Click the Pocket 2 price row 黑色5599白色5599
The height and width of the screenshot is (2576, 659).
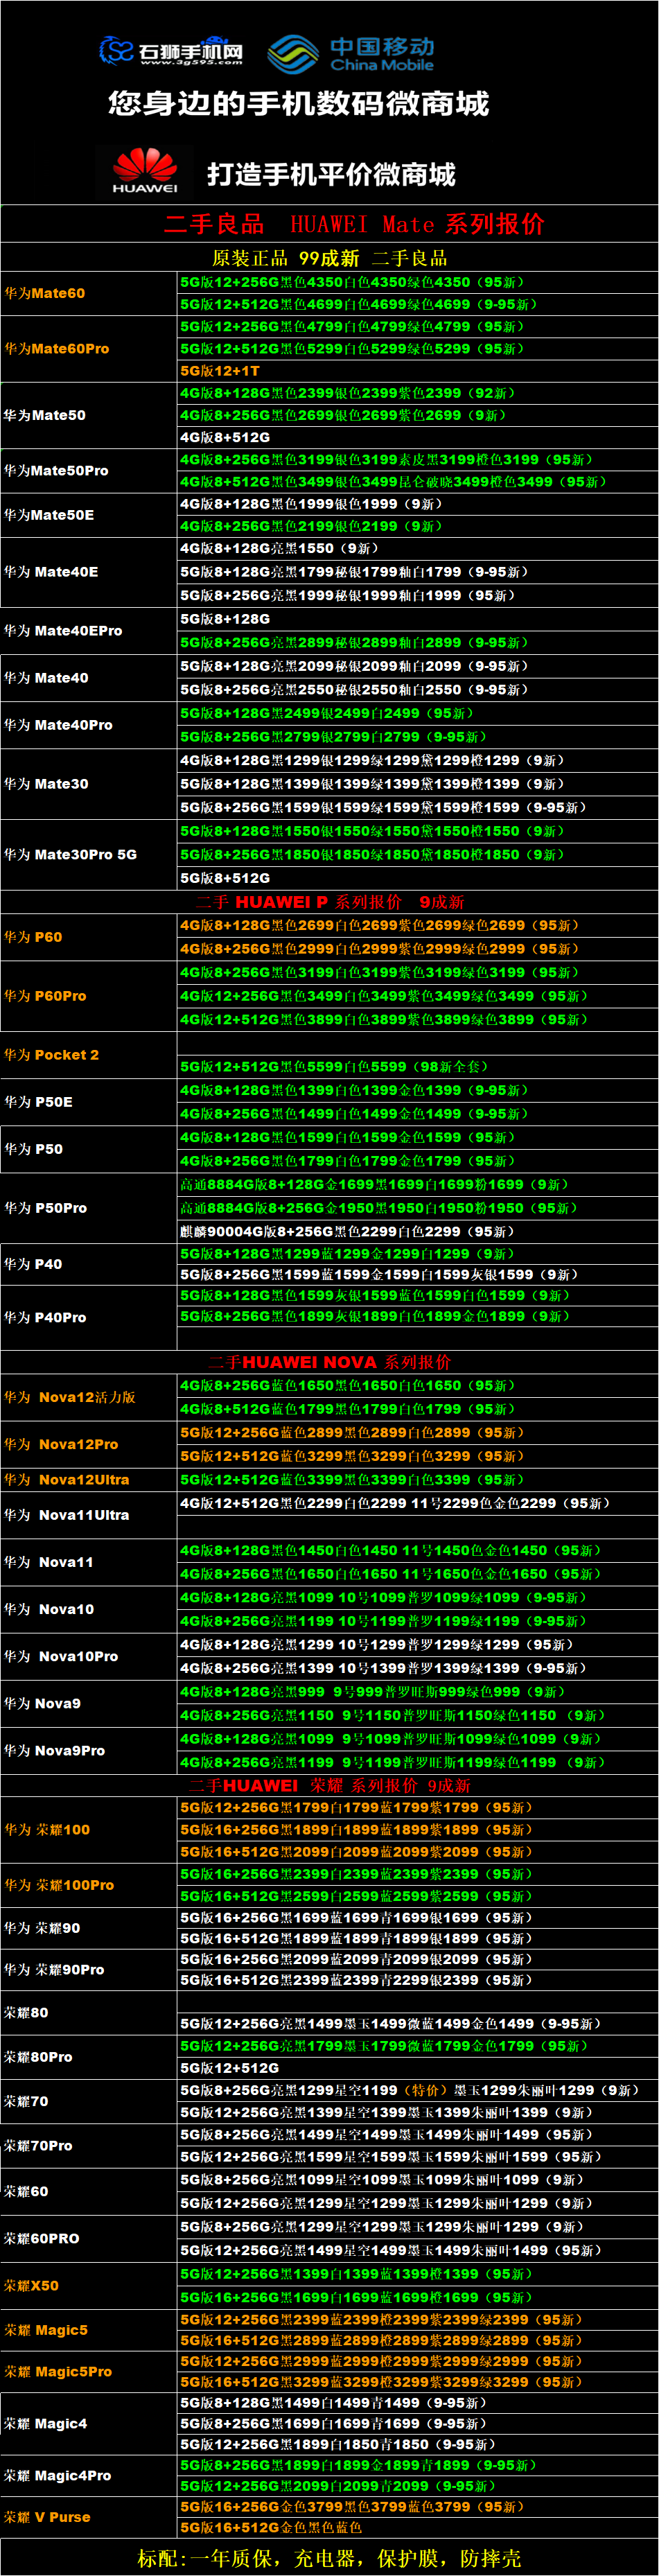pos(417,1067)
